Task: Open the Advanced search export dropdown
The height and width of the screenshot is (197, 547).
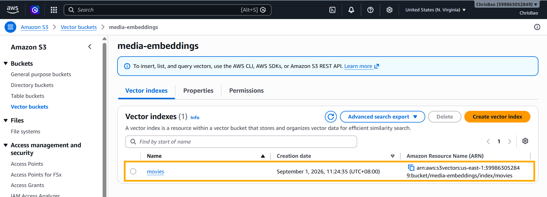Action: 382,117
